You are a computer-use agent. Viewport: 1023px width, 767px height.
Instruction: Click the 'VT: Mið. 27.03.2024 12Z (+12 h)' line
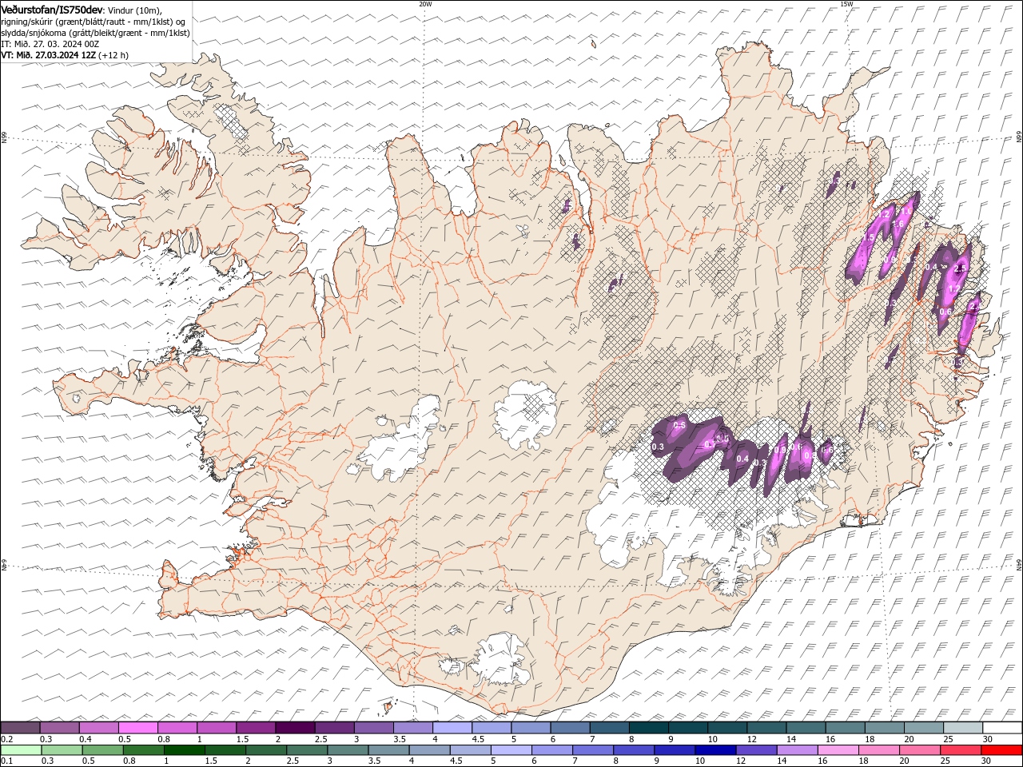click(65, 55)
